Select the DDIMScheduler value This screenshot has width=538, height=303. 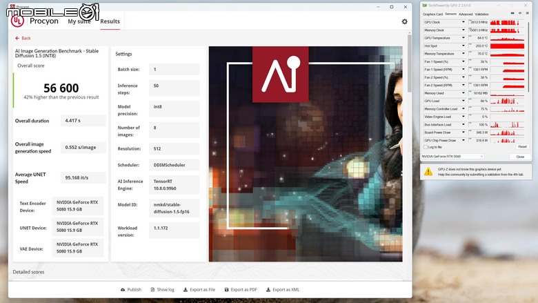tap(174, 165)
